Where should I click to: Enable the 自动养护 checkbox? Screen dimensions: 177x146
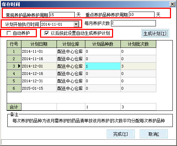coord(9,33)
